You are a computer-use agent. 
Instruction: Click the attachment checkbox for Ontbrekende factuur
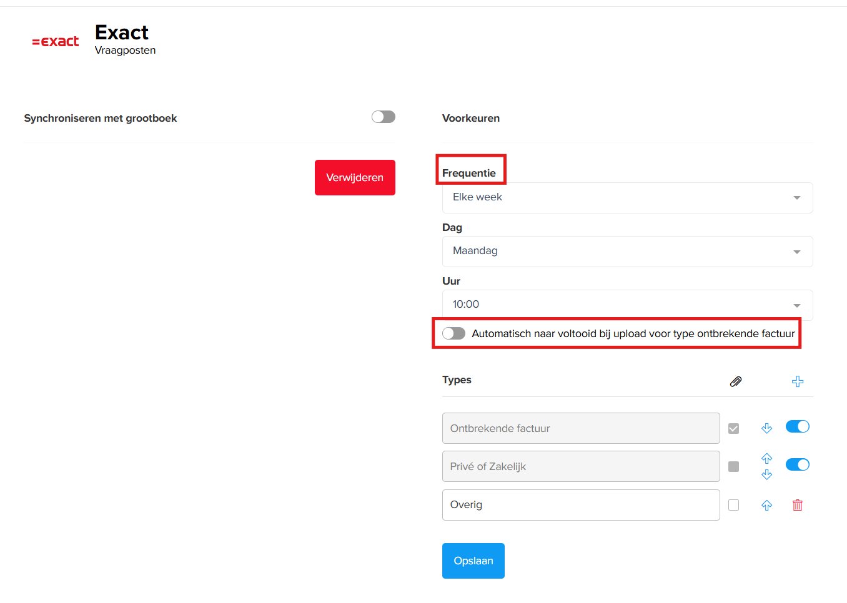coord(734,429)
